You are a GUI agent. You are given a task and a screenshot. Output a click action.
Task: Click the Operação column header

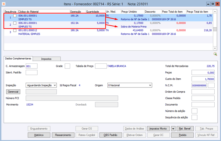[x=78, y=12]
